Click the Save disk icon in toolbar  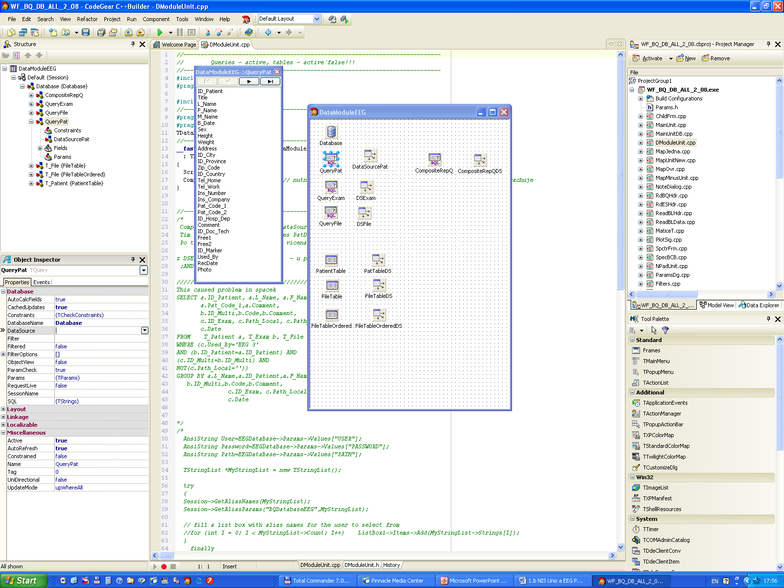[x=86, y=32]
